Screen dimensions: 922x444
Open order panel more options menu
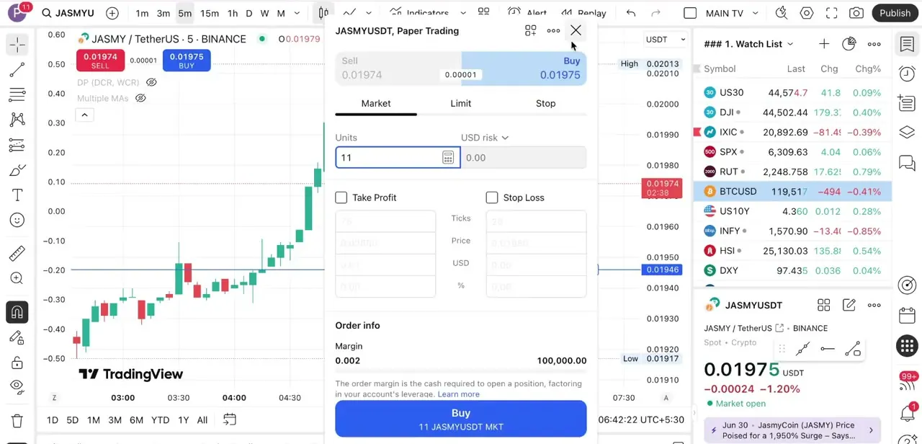553,30
